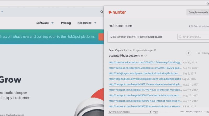Click the most common pattern text
This screenshot has height=116, width=209.
136,37
